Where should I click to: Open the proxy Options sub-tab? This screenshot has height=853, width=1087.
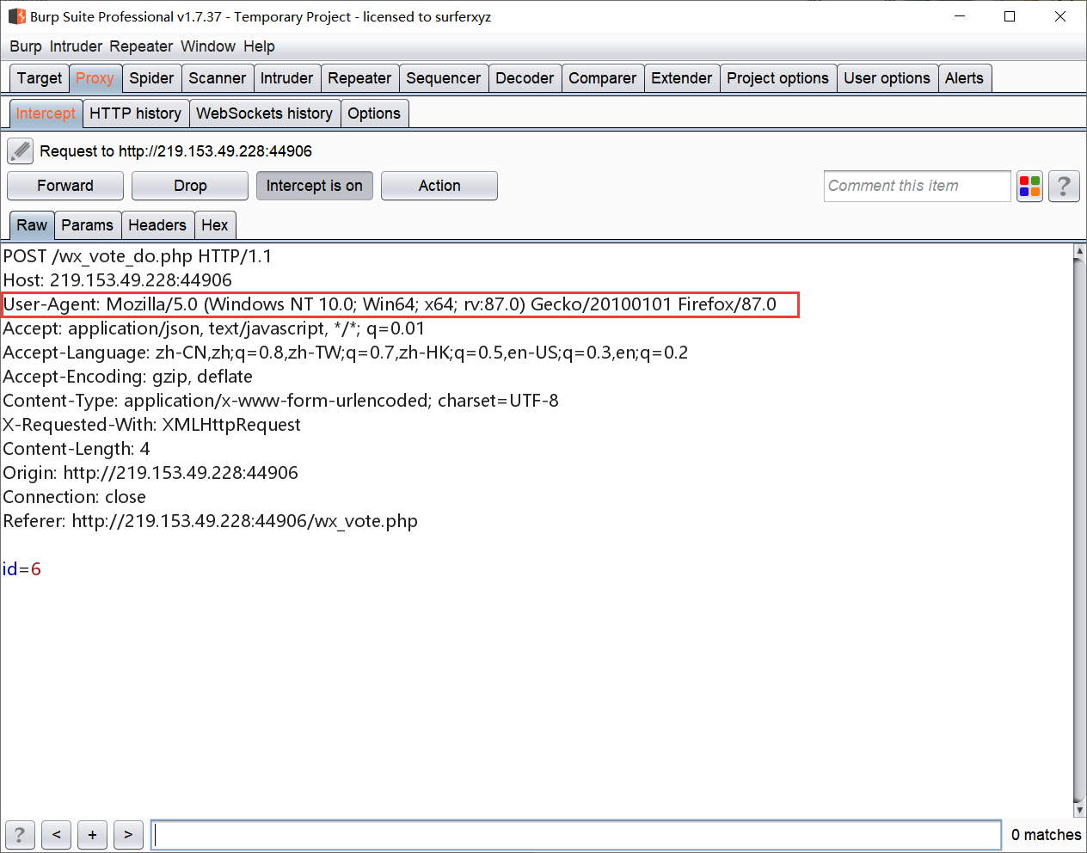click(x=374, y=114)
